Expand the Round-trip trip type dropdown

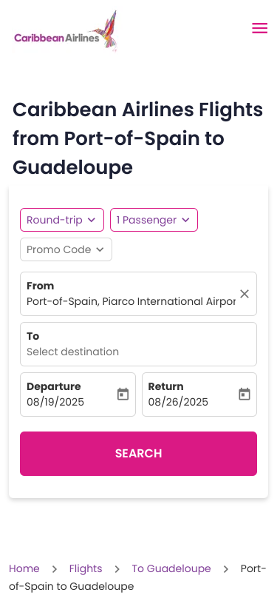[x=62, y=220]
